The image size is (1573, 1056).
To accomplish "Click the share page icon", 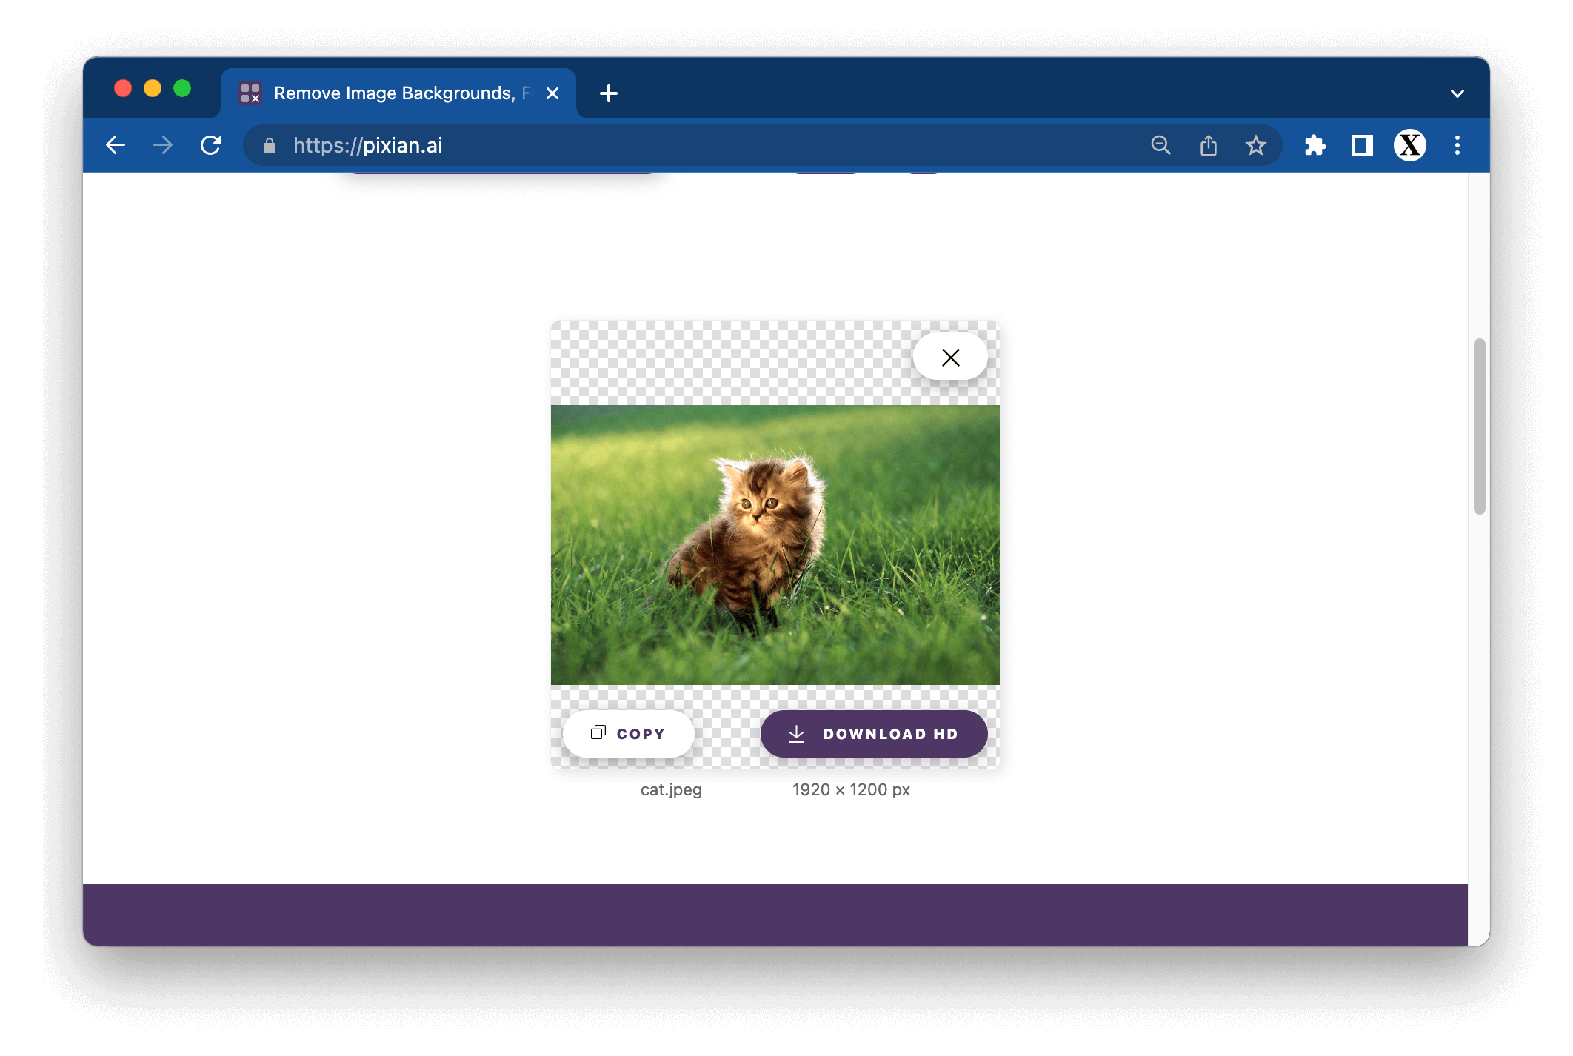I will (x=1208, y=145).
